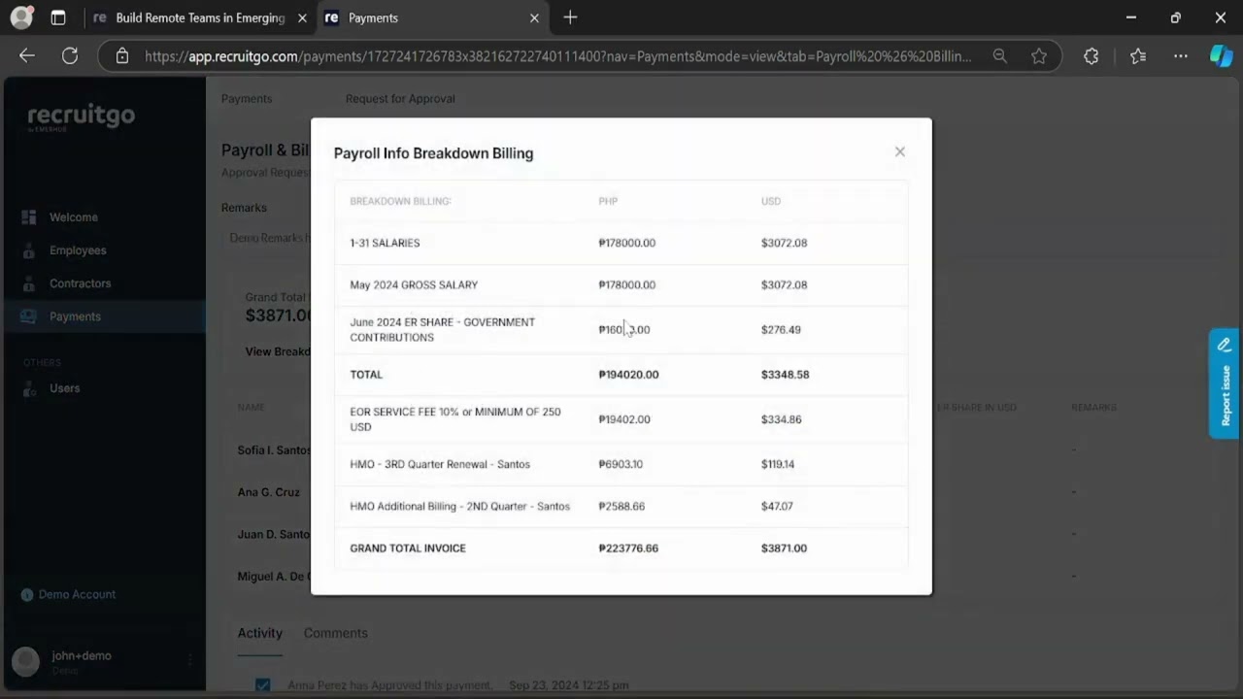Viewport: 1243px width, 699px height.
Task: Click the $334.86 service fee amount
Action: (781, 419)
